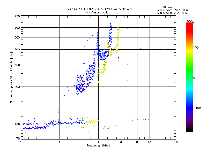Image resolution: width=207 pixels, height=155 pixels.
Task: Click the x-axis '8' tick label
Action: click(137, 142)
